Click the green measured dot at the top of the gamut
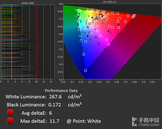The width and height of the screenshot is (162, 129). [x=75, y=8]
